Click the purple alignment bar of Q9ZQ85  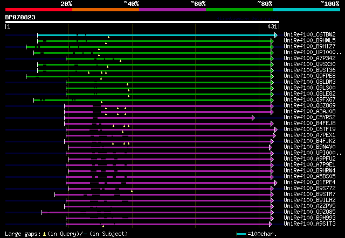tap(156, 213)
